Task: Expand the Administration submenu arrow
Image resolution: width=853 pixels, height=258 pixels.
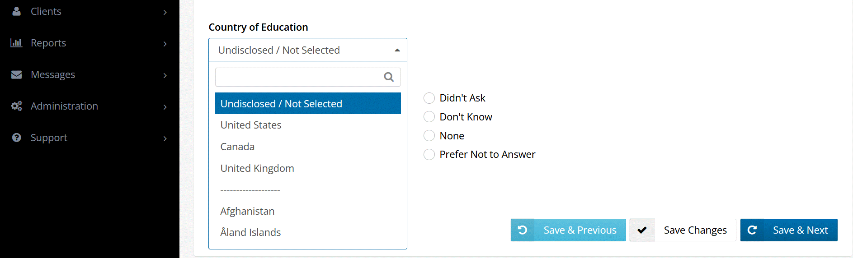Action: point(165,107)
